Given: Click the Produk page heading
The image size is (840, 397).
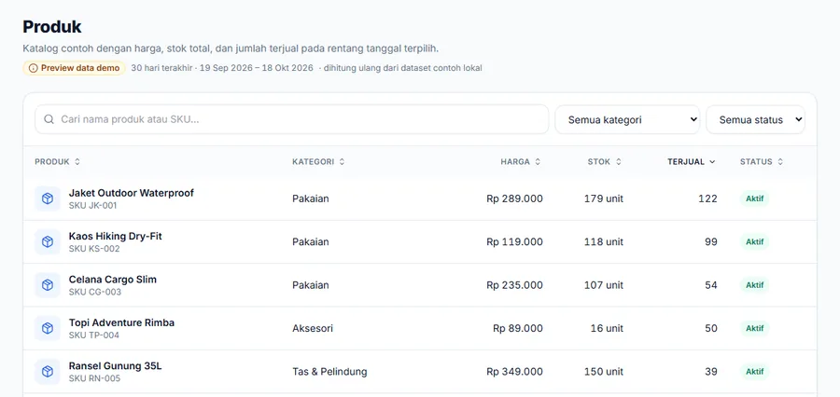Looking at the screenshot, I should 52,26.
